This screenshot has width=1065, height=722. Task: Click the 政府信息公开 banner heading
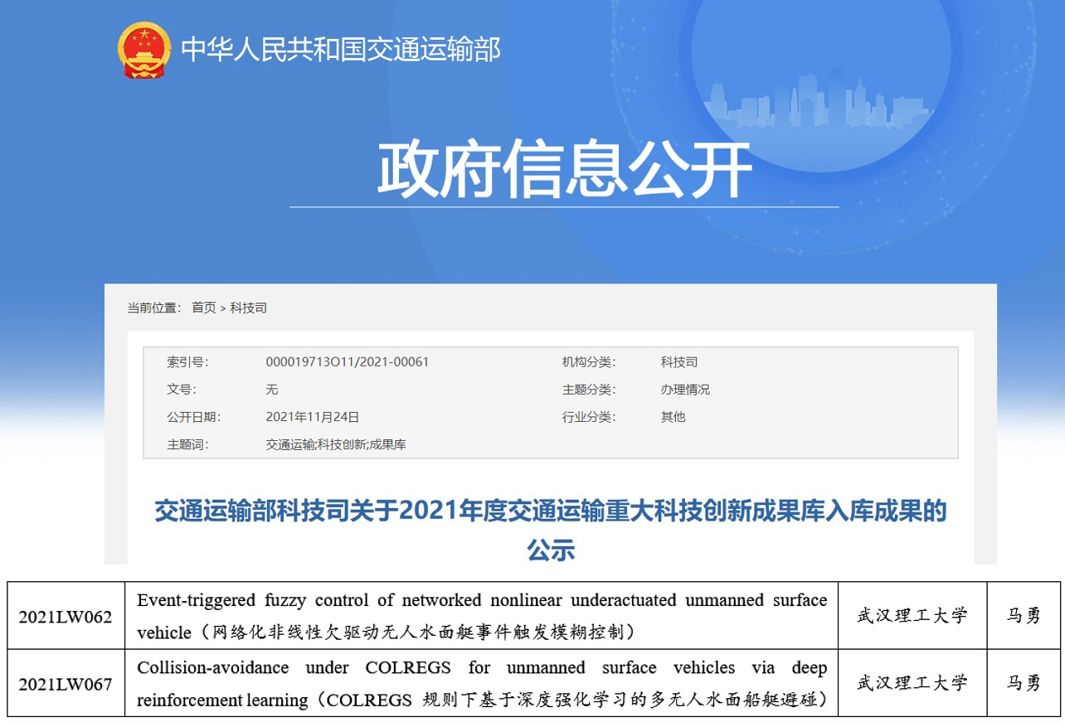[x=564, y=170]
